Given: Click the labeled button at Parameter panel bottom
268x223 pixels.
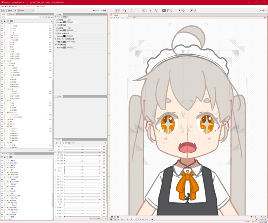Looking at the screenshot, I should click(x=95, y=219).
